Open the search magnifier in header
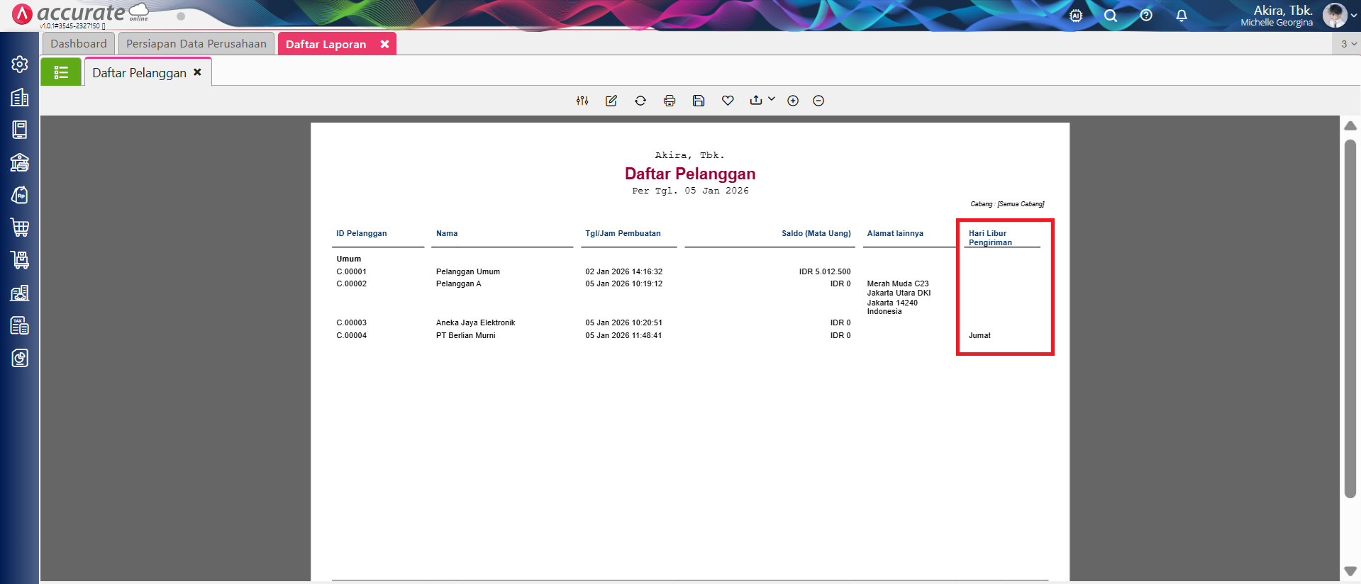The height and width of the screenshot is (584, 1361). point(1111,16)
